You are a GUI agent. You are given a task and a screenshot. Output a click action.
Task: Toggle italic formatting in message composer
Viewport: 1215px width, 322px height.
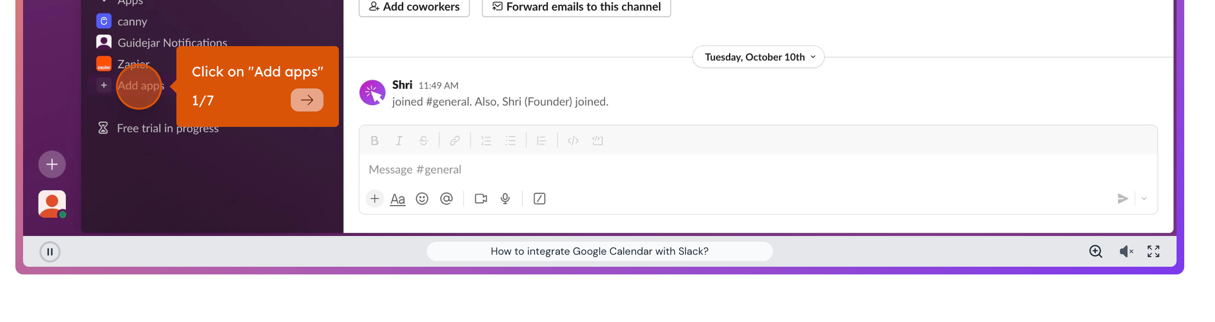pos(399,141)
